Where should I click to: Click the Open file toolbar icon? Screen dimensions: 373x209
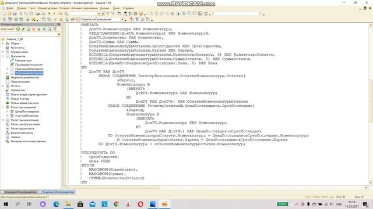(x=9, y=14)
